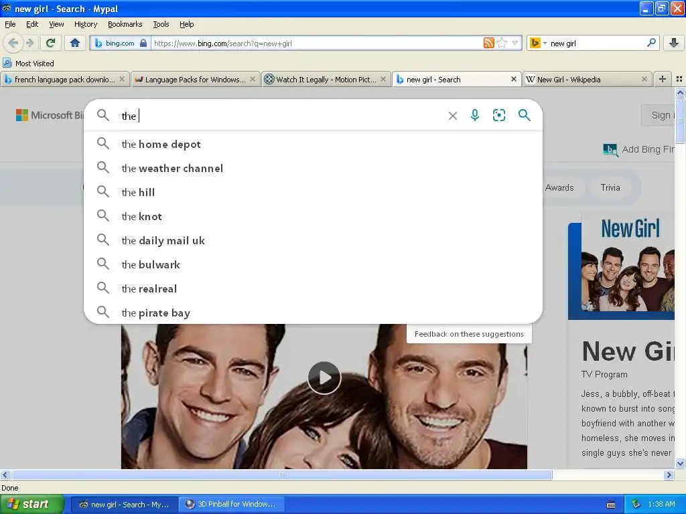
Task: Click the new girl - Search taskbar button
Action: click(x=124, y=504)
